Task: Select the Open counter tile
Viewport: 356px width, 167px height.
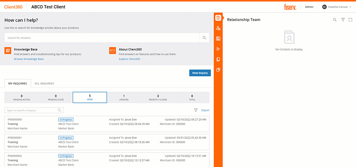Action: point(90,98)
